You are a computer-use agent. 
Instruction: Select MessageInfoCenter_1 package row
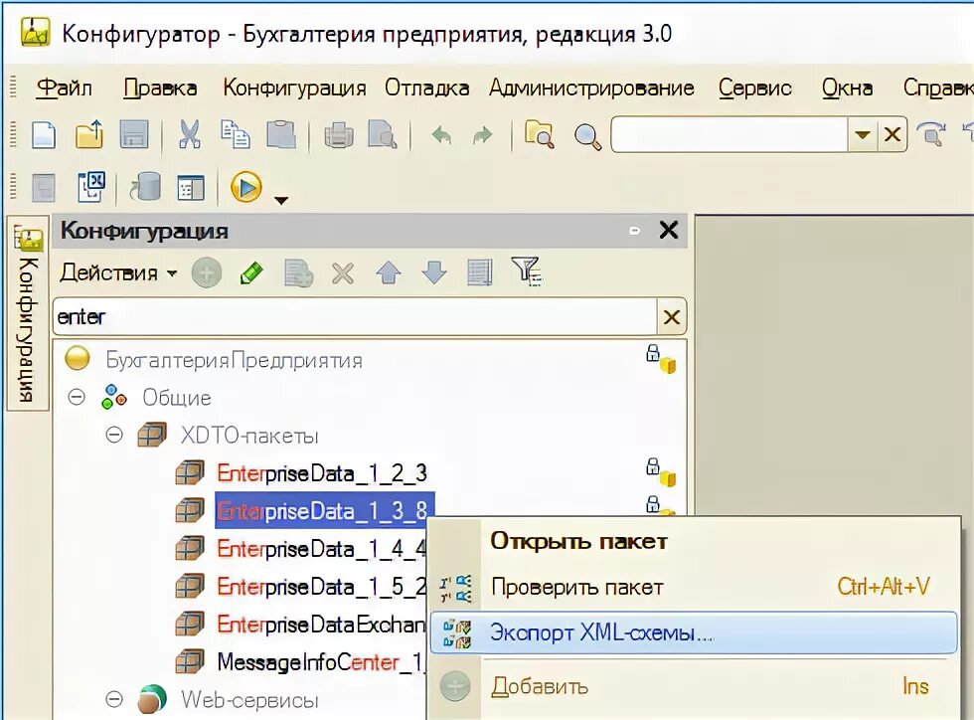(321, 662)
